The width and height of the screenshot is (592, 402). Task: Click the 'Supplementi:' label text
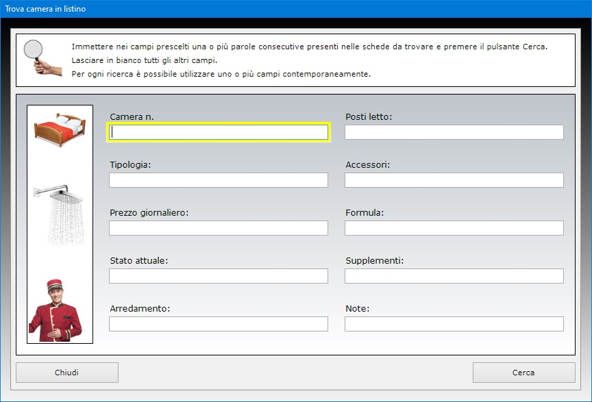[375, 261]
